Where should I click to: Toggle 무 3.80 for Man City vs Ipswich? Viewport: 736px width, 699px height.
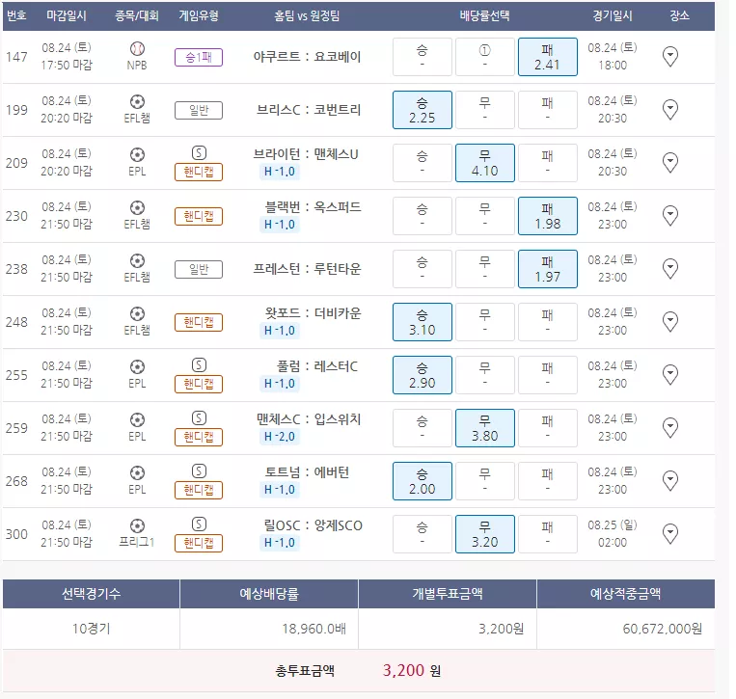(484, 428)
